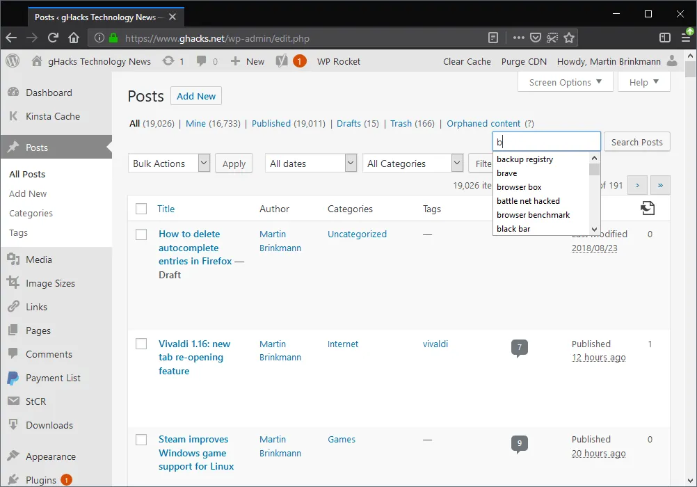Sort posts by Title column
The height and width of the screenshot is (487, 697).
coord(166,209)
